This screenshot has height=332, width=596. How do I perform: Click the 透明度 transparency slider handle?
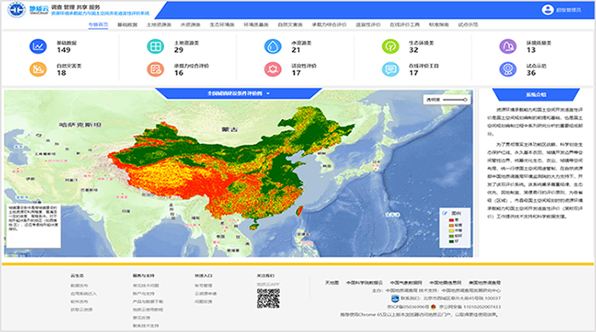pos(465,100)
